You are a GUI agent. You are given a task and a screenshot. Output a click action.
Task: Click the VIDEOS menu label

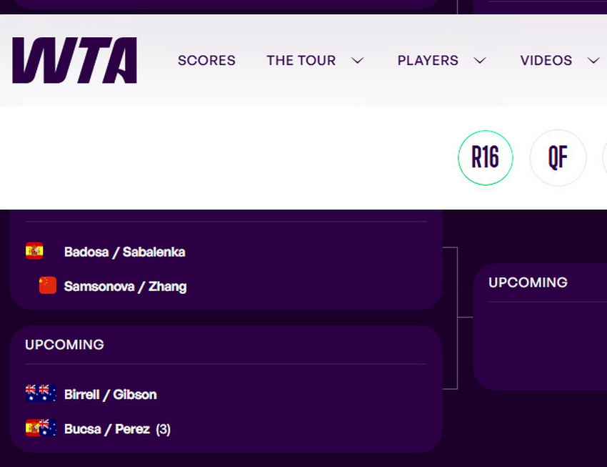(546, 61)
